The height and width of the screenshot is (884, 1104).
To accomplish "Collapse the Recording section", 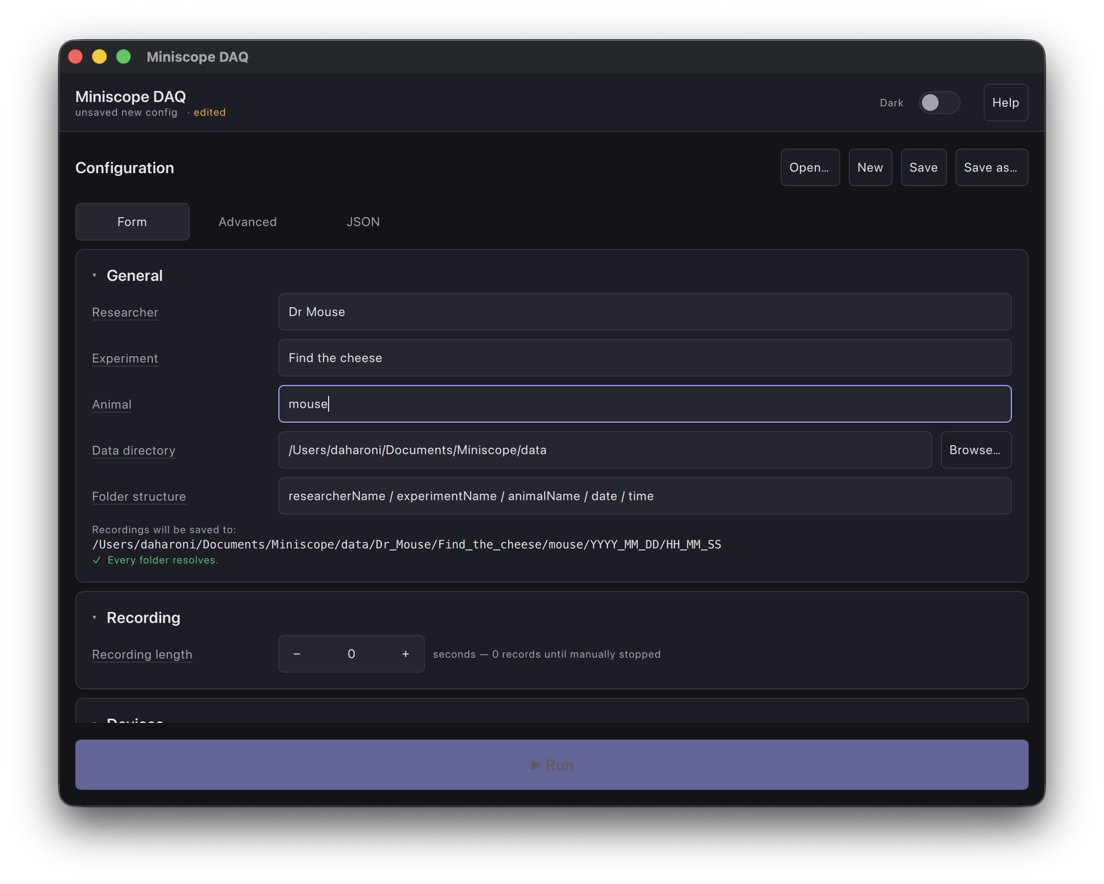I will click(95, 618).
